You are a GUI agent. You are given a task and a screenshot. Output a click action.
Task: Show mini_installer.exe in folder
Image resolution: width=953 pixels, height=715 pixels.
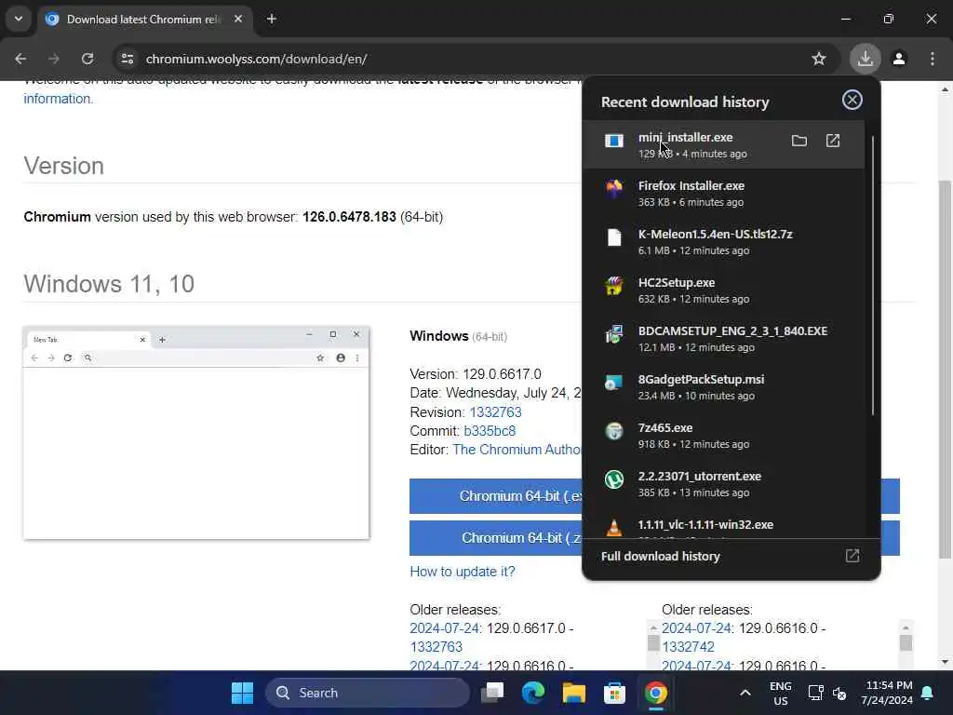[x=799, y=142]
